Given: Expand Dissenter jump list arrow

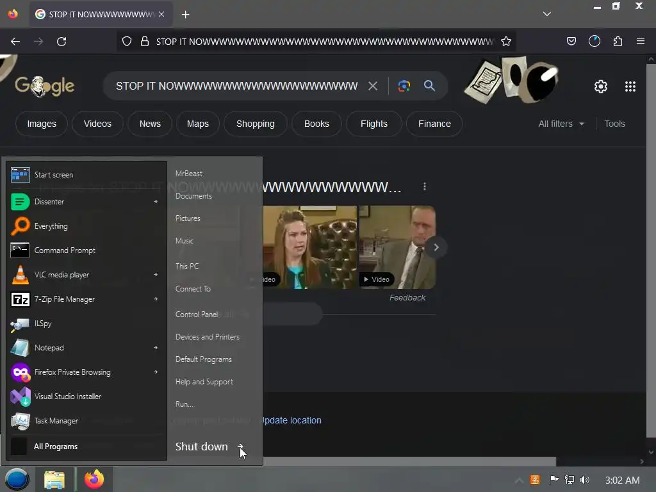Looking at the screenshot, I should tap(156, 202).
